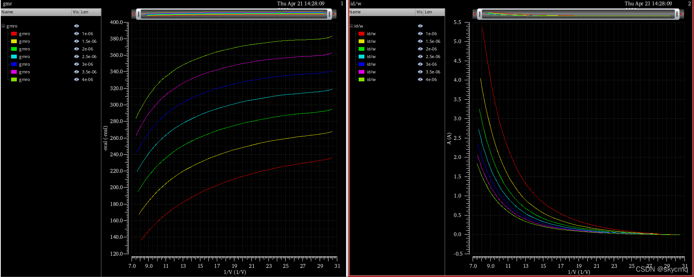694x277 pixels.
Task: Select gmro label in the 1e-06 row
Action: pos(24,34)
